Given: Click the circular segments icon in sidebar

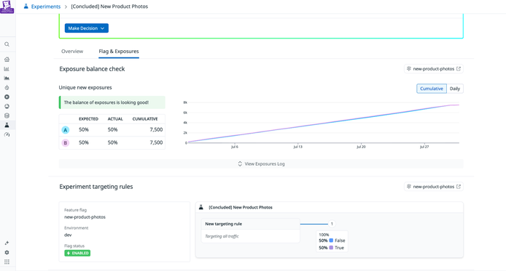Looking at the screenshot, I should [7, 106].
